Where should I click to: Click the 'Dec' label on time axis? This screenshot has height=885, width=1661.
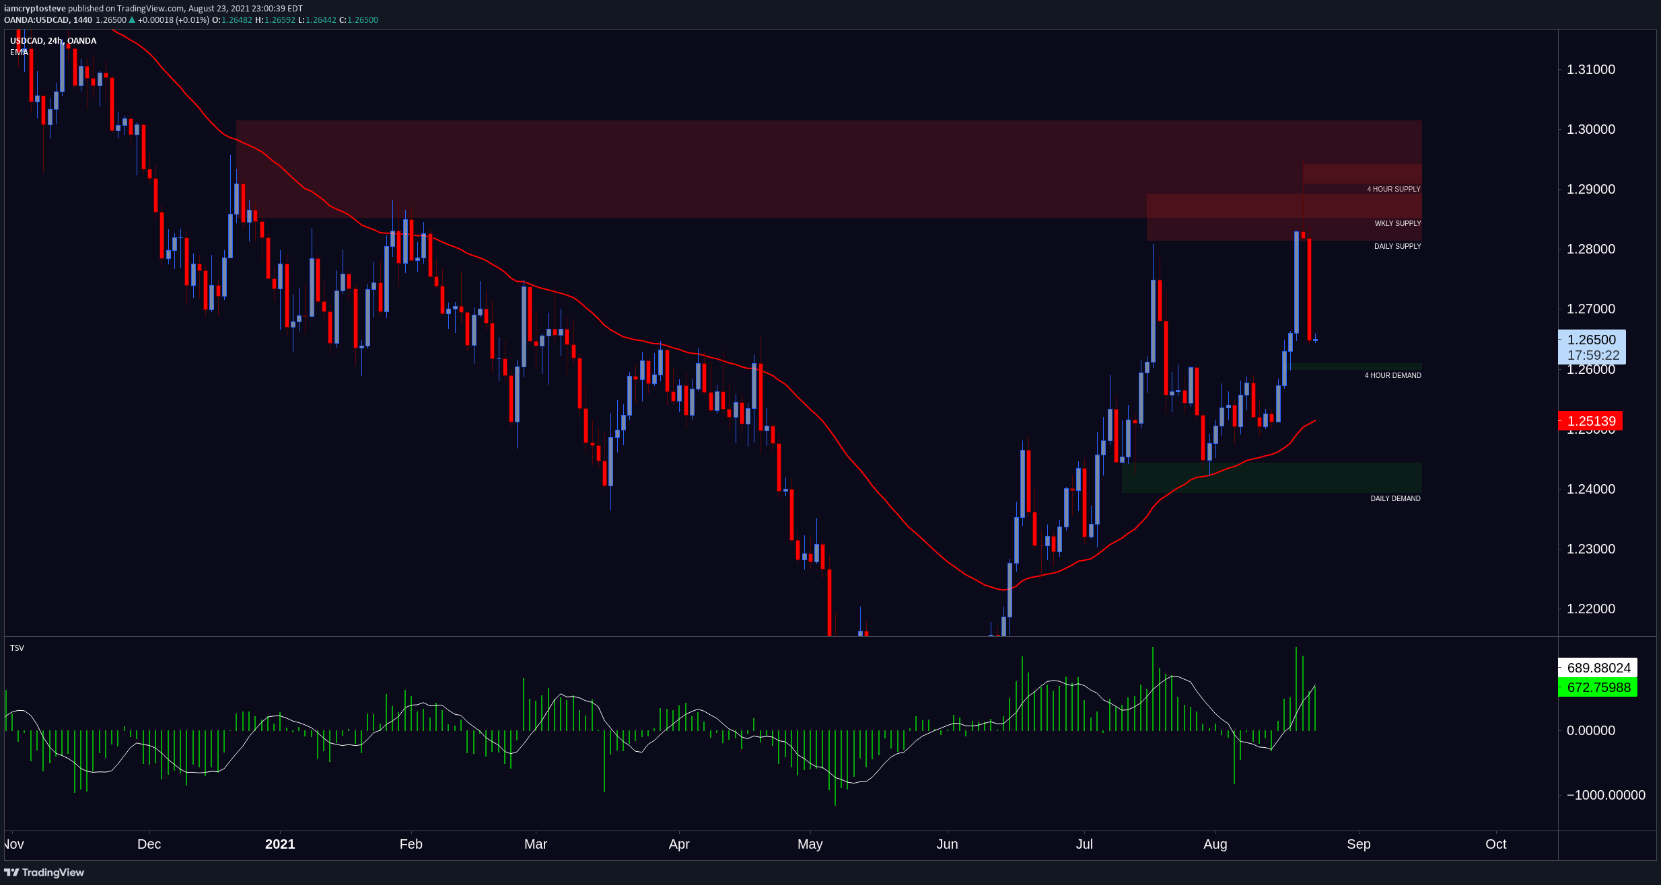[x=149, y=844]
